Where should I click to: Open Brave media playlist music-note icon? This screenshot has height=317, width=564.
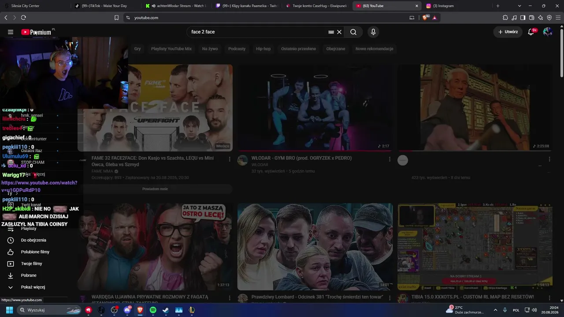pos(514,18)
